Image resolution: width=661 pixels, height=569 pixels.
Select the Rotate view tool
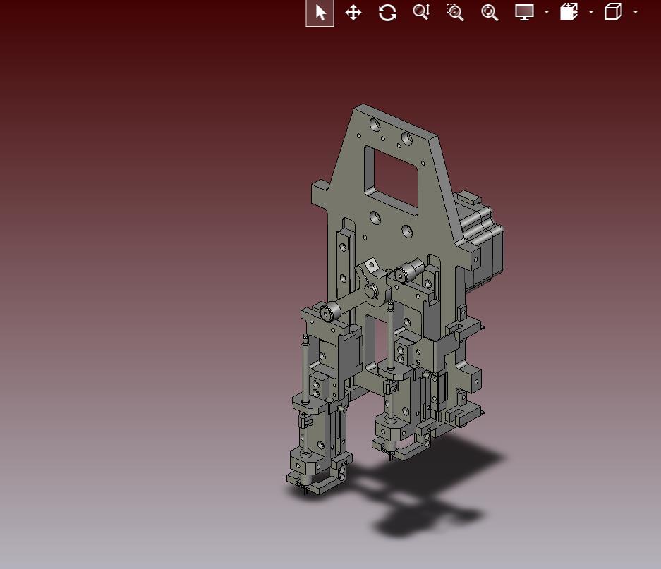coord(387,13)
